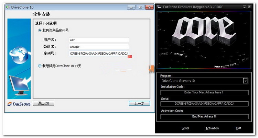Minimize the FarStone Keygen window
Image resolution: width=258 pixels, height=138 pixels.
(x=245, y=7)
